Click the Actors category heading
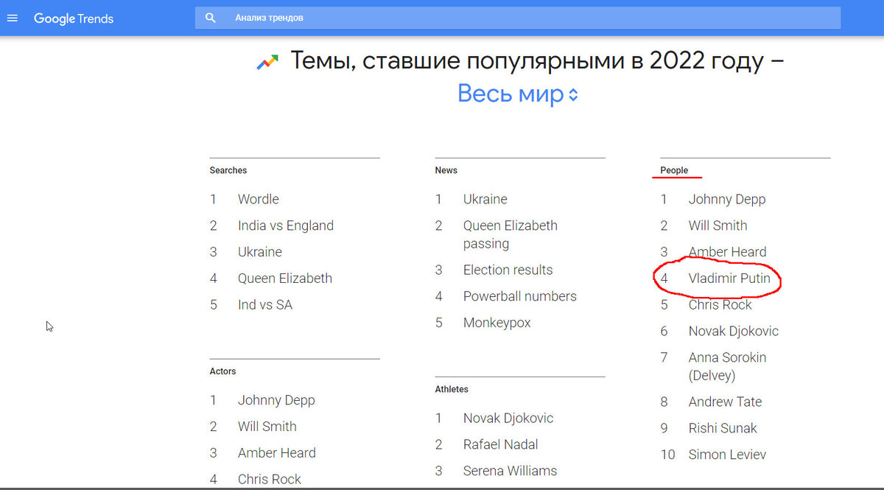 pos(222,371)
